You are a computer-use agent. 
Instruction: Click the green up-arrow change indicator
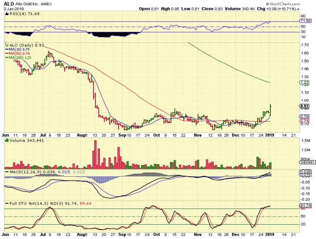[298, 9]
